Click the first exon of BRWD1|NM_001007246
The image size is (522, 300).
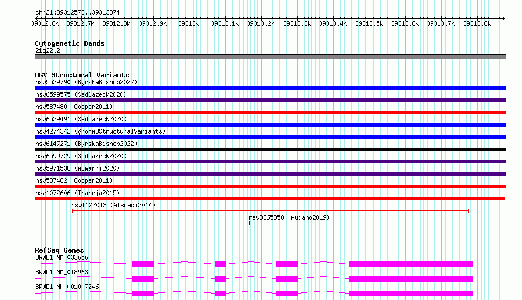pyautogui.click(x=143, y=294)
